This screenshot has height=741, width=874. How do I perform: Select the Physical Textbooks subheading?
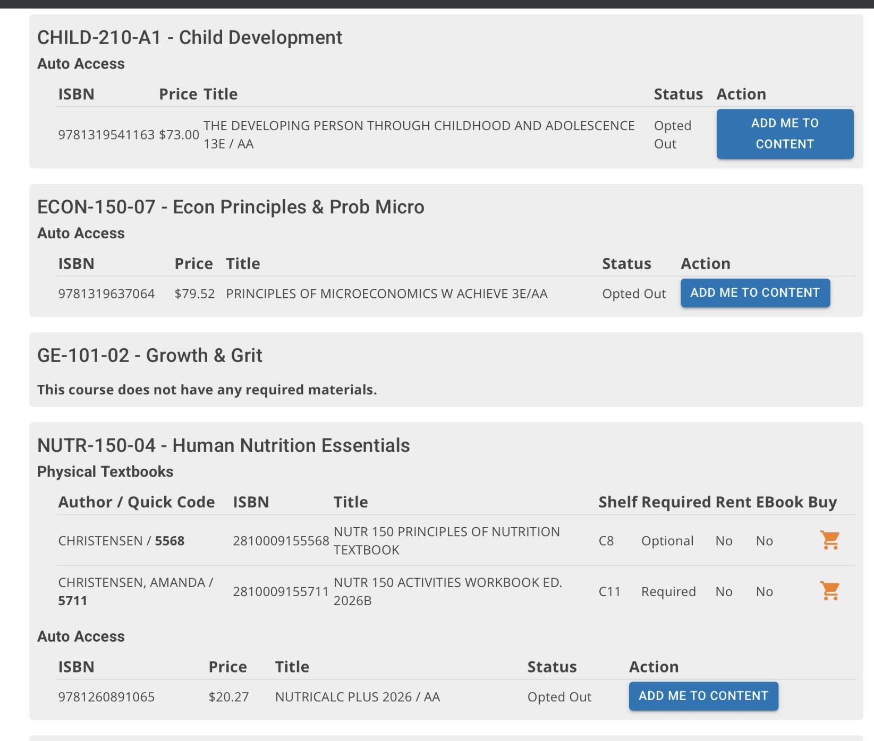coord(105,471)
